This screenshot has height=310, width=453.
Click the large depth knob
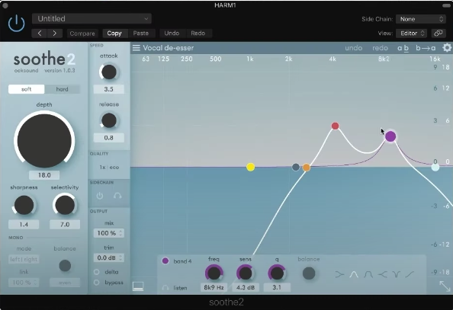click(x=44, y=141)
